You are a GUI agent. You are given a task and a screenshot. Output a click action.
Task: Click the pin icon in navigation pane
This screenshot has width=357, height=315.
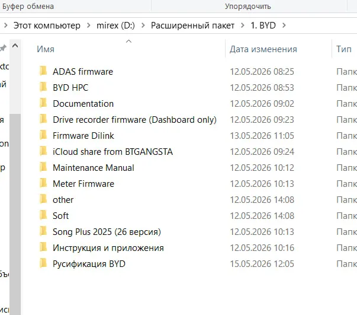(3, 48)
